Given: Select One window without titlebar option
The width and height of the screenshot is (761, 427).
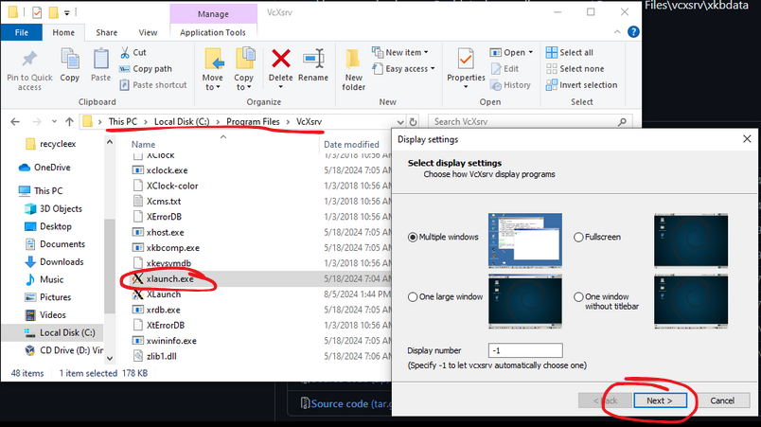Looking at the screenshot, I should [578, 297].
